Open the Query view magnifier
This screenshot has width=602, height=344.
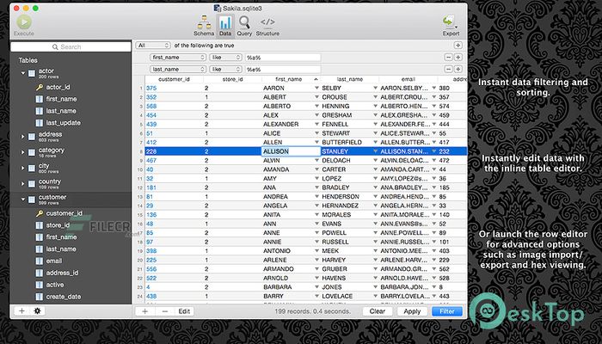pos(244,26)
